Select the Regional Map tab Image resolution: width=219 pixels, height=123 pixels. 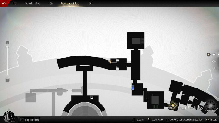pos(70,4)
